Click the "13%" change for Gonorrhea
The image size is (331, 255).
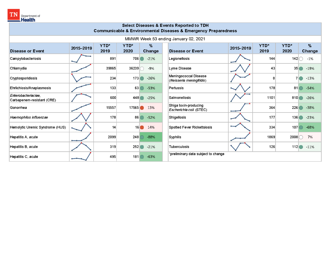[151, 108]
